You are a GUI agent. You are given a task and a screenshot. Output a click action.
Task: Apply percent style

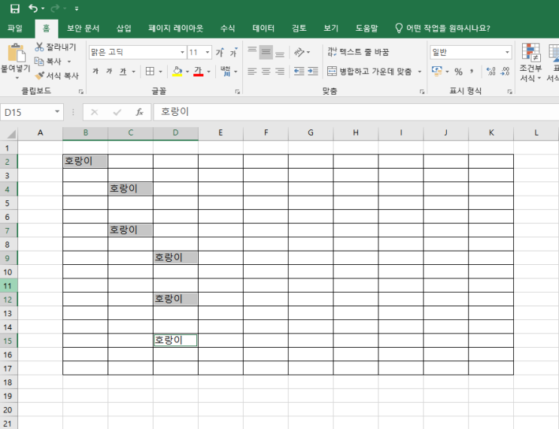coord(458,71)
